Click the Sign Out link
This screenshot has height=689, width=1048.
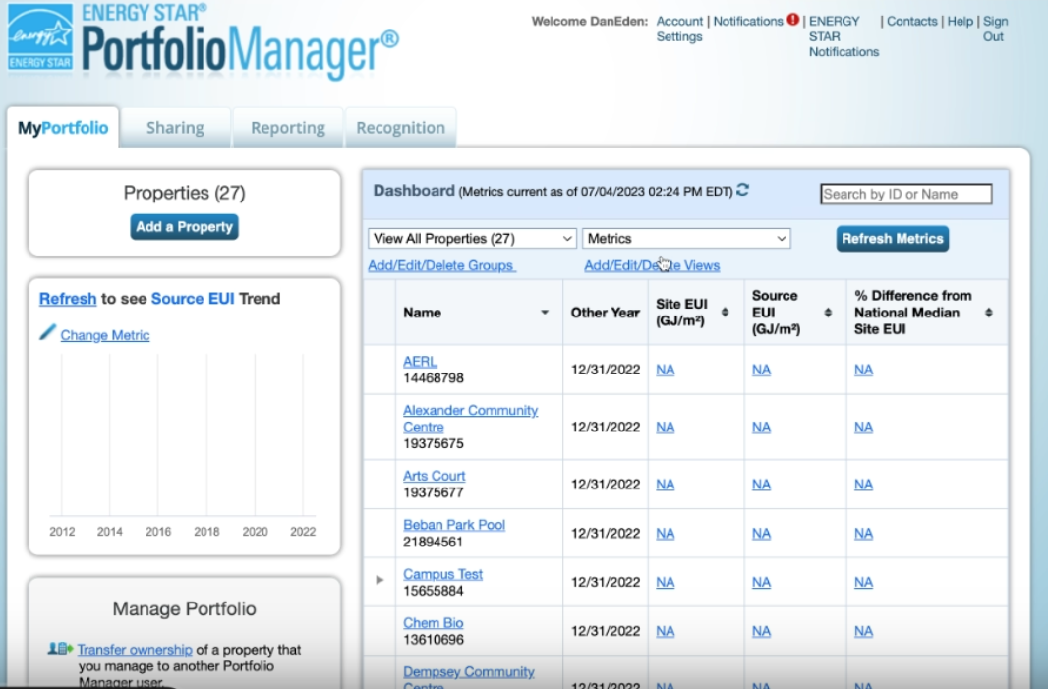pos(995,29)
